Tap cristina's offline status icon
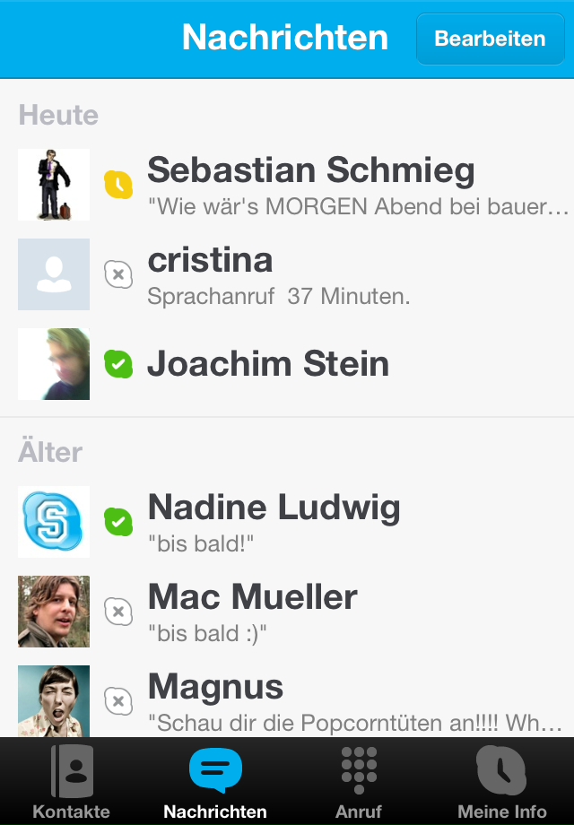Screen dimensions: 574x825 pos(118,274)
